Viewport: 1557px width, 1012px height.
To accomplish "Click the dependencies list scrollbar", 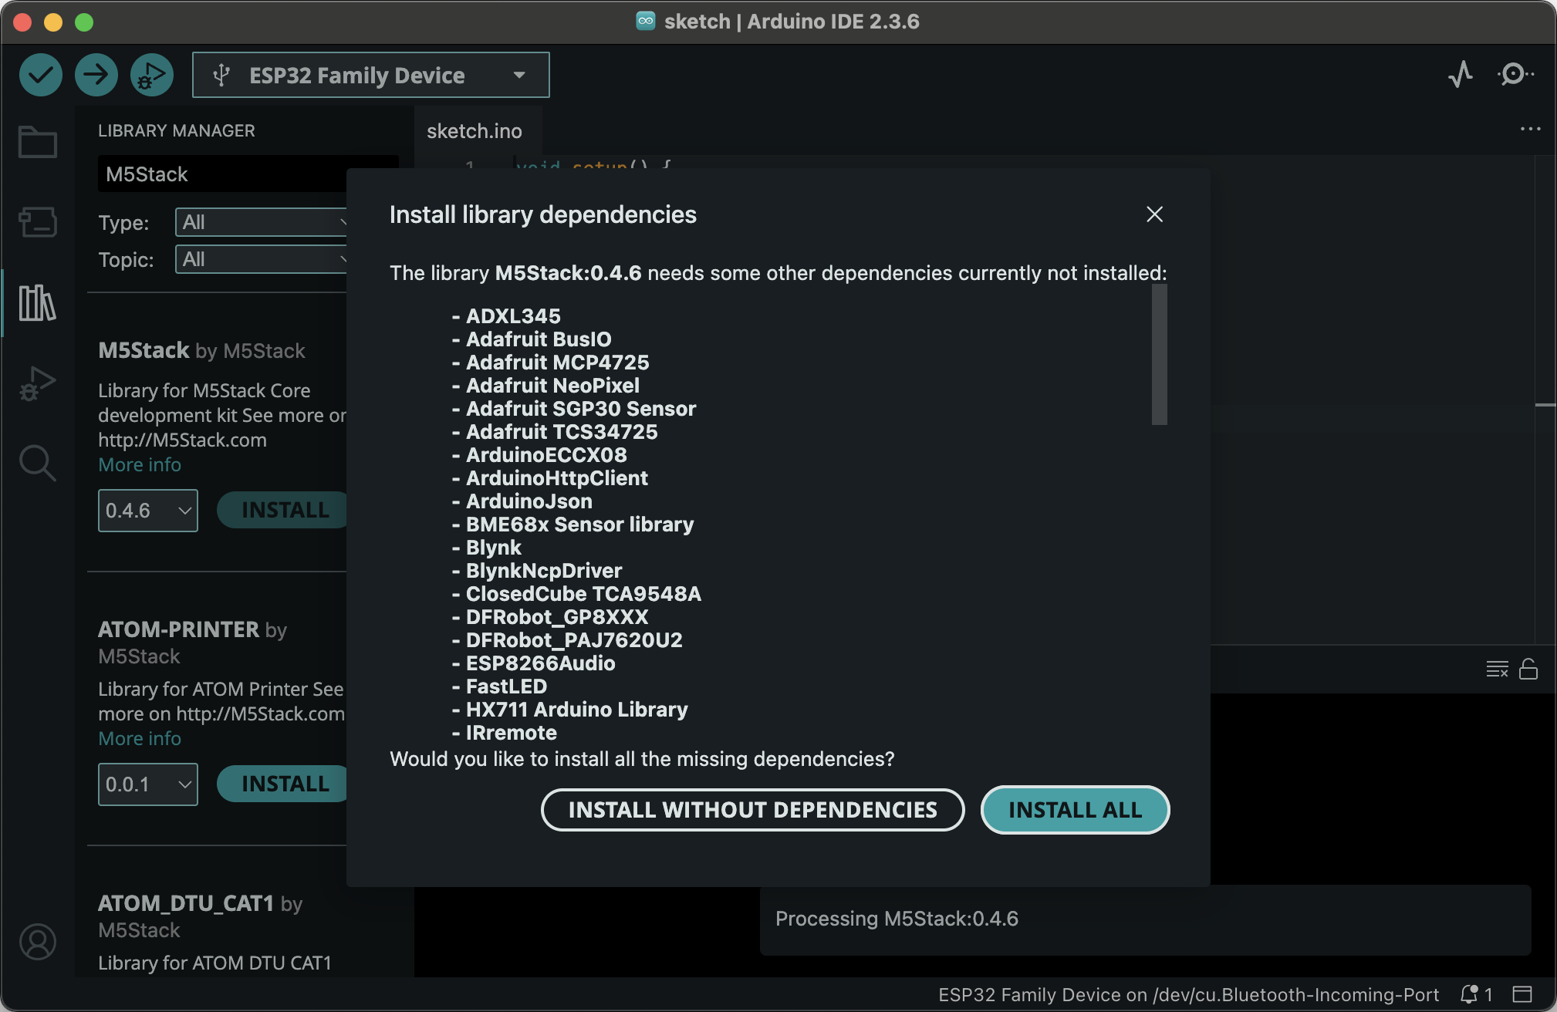I will [x=1159, y=355].
